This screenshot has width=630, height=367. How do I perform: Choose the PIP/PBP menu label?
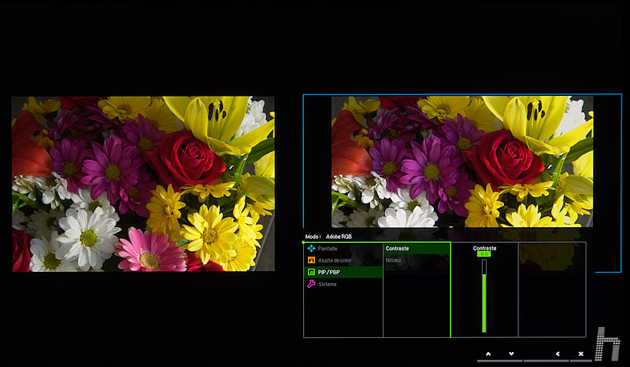click(x=330, y=272)
